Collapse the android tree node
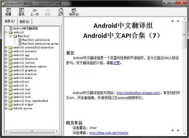 click(6, 32)
